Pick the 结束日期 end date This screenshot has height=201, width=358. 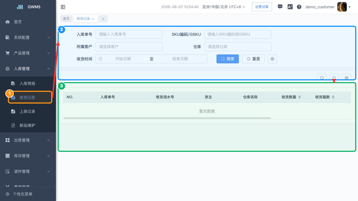click(180, 59)
